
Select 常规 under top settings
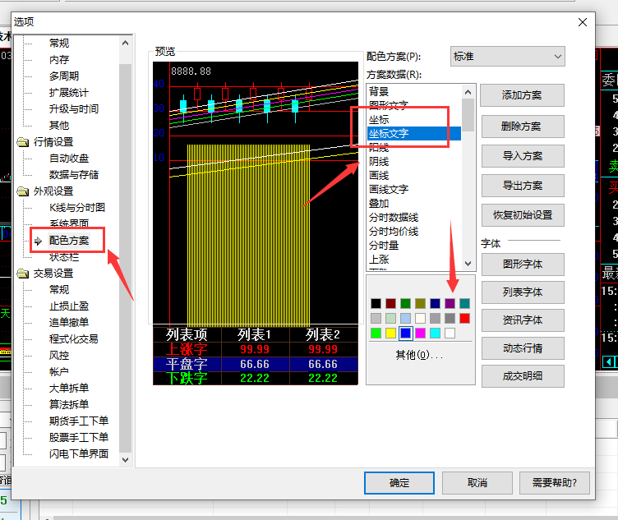59,43
